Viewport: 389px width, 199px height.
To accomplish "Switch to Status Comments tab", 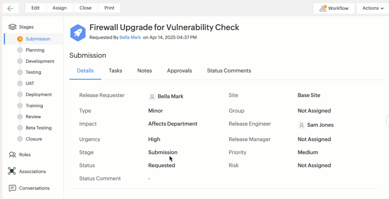I will point(229,71).
